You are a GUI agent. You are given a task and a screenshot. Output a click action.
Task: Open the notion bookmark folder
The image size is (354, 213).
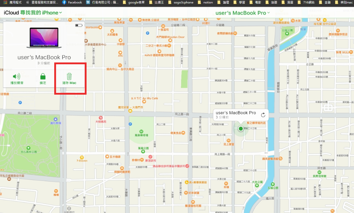[205, 2]
